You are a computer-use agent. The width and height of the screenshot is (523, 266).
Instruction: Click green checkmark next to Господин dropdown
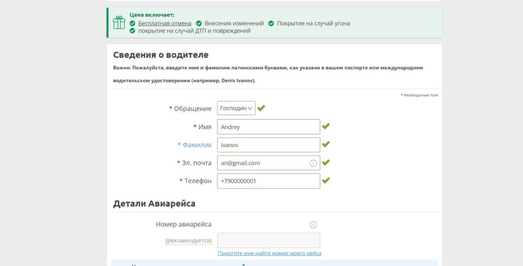pos(261,108)
